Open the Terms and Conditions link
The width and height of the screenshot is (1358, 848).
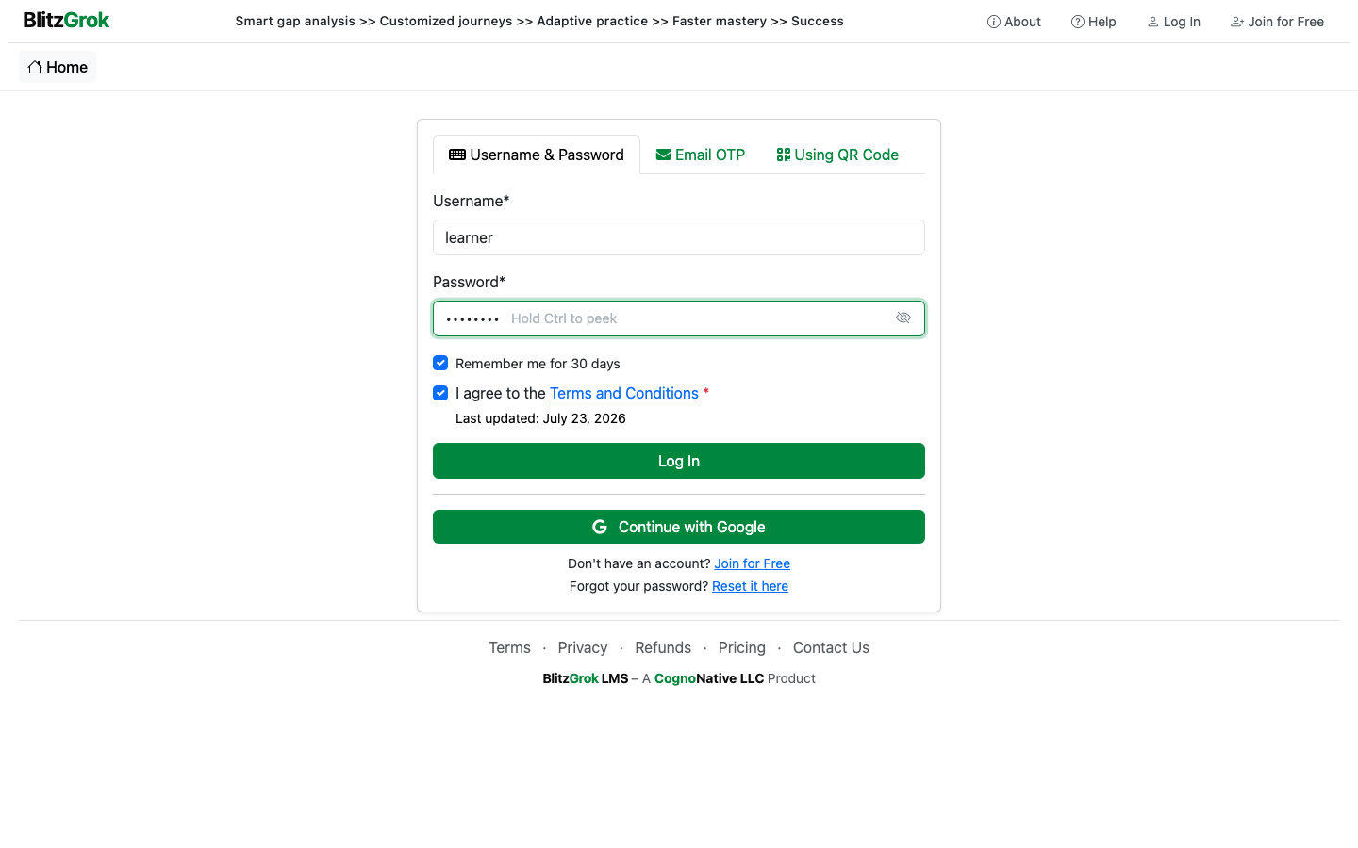[624, 393]
